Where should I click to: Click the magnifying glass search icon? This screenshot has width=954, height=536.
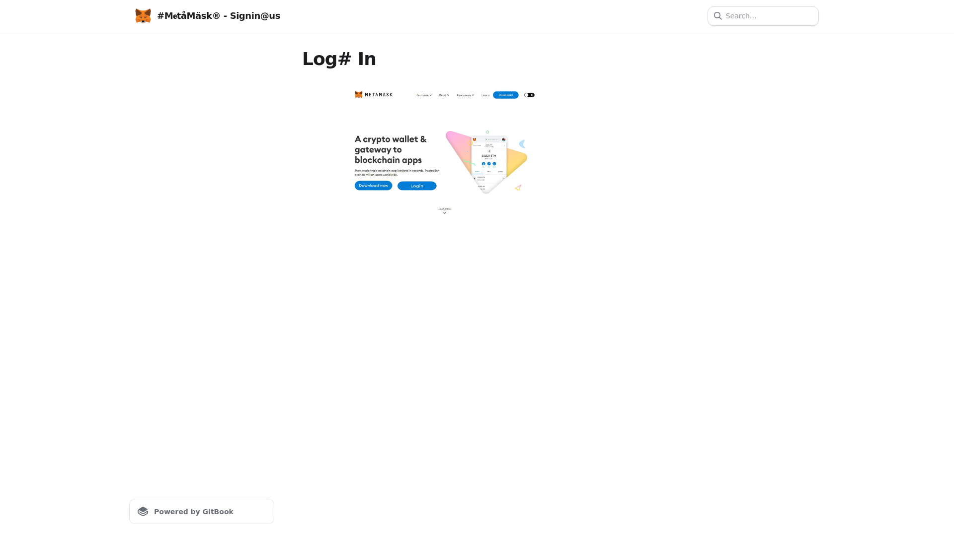pyautogui.click(x=717, y=16)
